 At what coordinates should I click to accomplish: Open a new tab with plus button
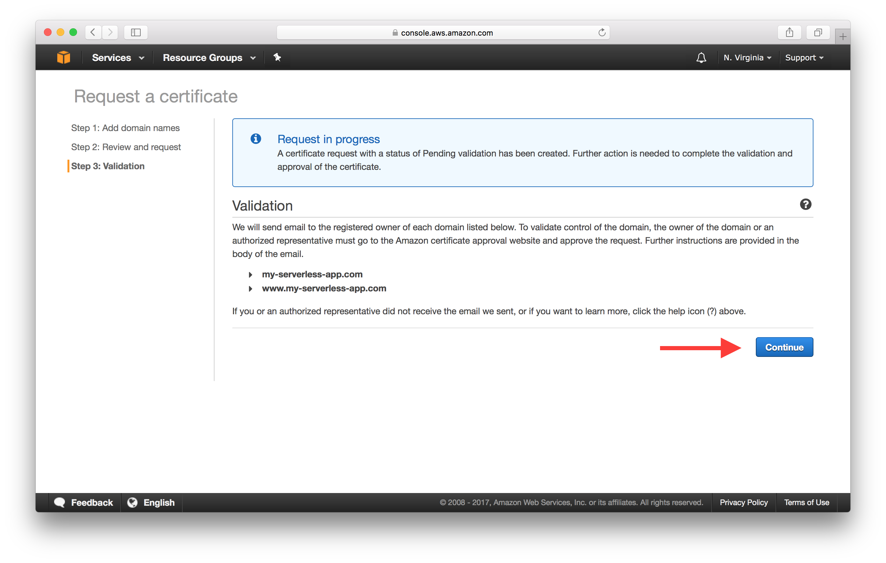(843, 37)
